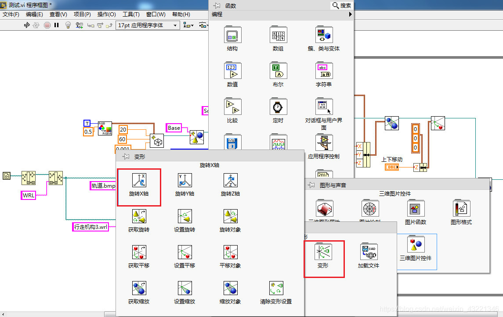The width and height of the screenshot is (503, 317).
Task: Open the 工具(T) menu
Action: click(131, 14)
